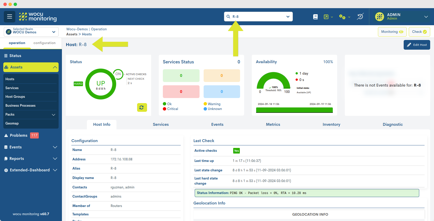
Task: Expand the admin user menu chevron
Action: [426, 17]
